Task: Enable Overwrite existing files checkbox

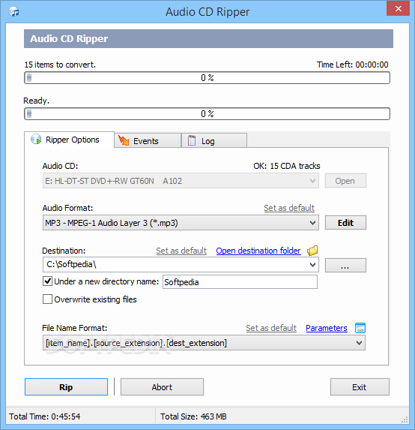Action: pos(47,299)
